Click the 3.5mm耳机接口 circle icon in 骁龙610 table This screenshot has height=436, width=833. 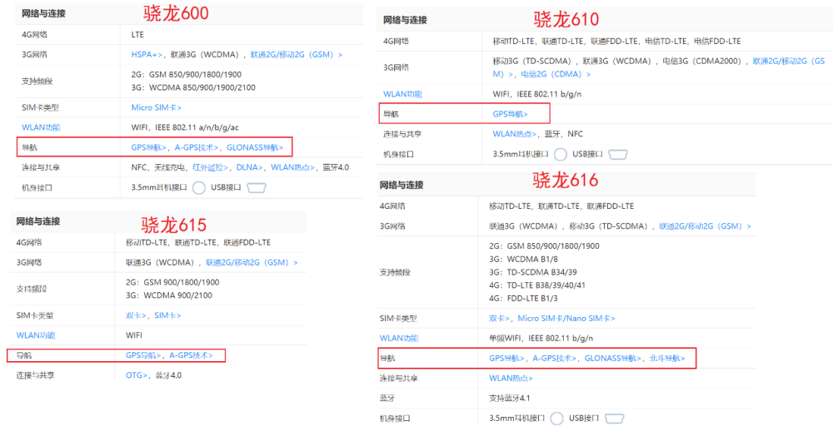click(560, 155)
